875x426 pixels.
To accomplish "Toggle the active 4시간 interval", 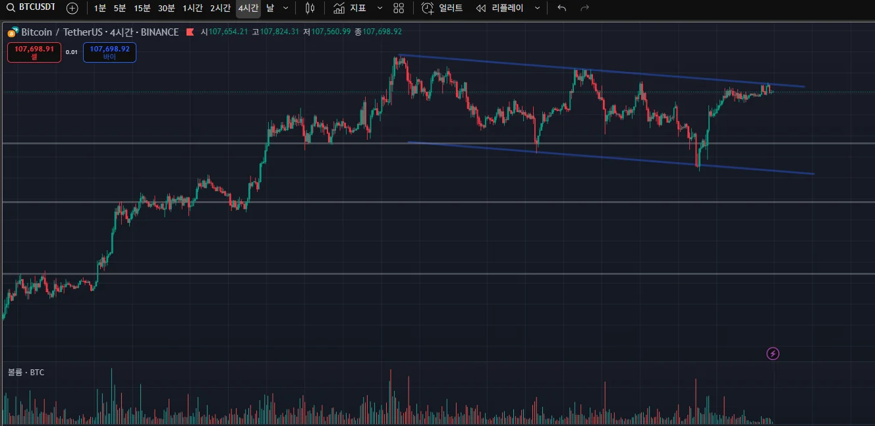I will pyautogui.click(x=248, y=9).
